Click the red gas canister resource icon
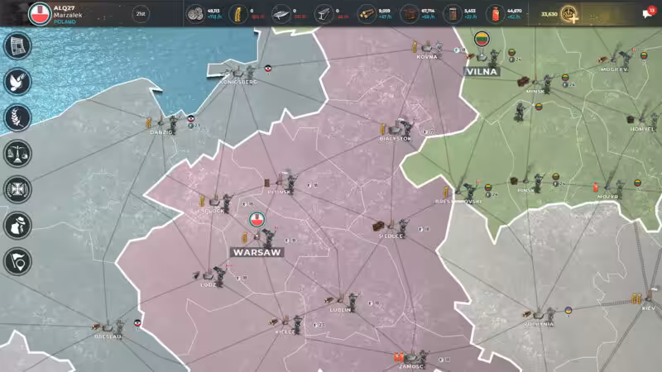Screen dimensions: 662x372 tap(495, 14)
